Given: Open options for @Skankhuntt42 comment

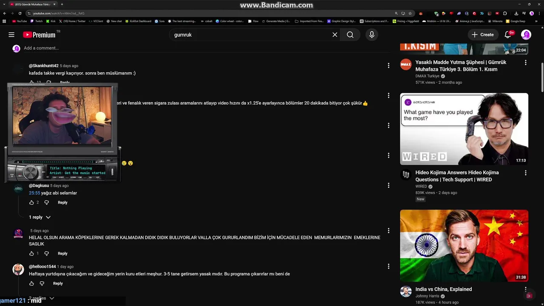Looking at the screenshot, I should (388, 65).
